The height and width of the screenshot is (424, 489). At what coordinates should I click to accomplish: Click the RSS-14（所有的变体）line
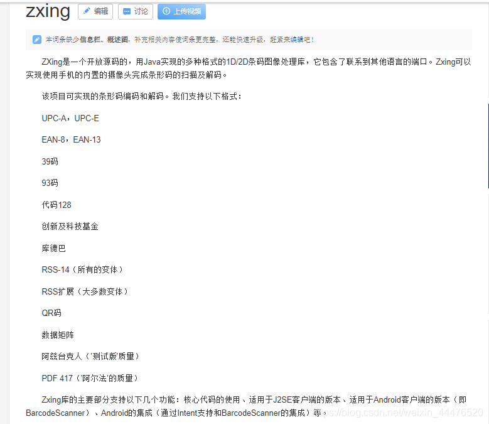(x=83, y=269)
